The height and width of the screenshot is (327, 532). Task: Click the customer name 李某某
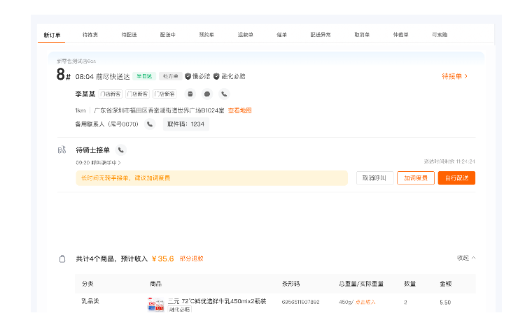[85, 94]
